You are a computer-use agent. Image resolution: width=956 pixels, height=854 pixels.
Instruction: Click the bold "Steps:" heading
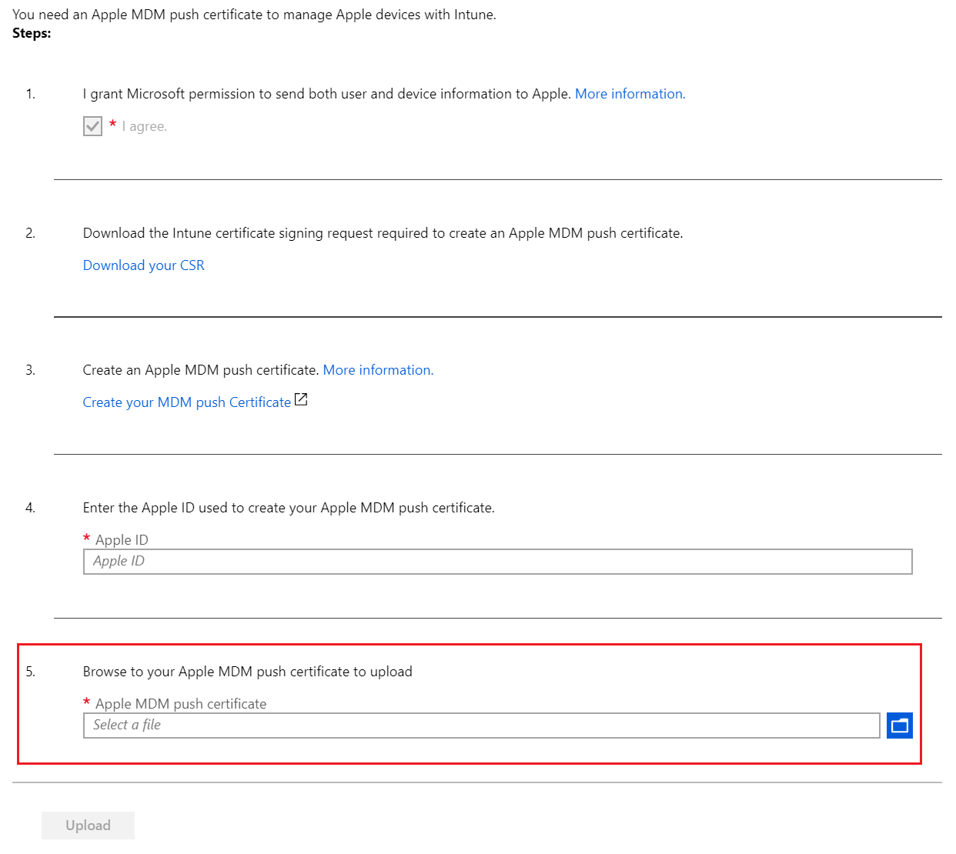[x=32, y=33]
